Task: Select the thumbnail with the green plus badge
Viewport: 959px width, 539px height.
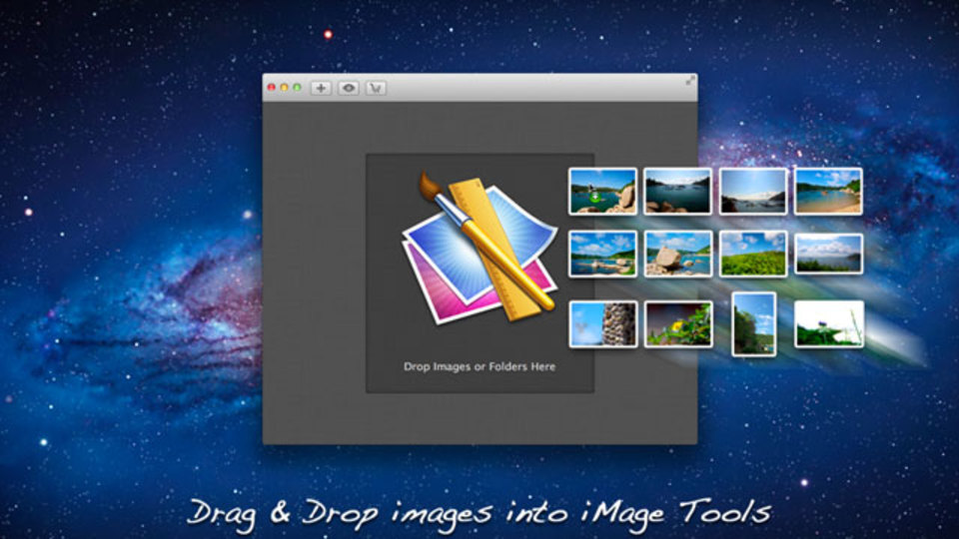Action: [602, 192]
